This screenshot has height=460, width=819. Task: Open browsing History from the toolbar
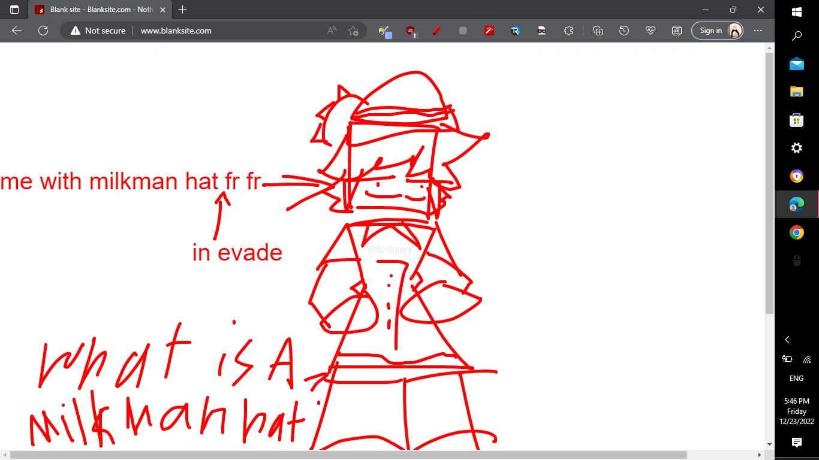pos(624,31)
